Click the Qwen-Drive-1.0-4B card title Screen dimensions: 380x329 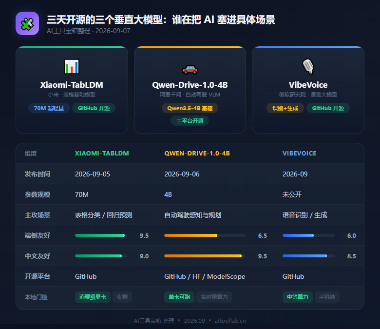[190, 85]
